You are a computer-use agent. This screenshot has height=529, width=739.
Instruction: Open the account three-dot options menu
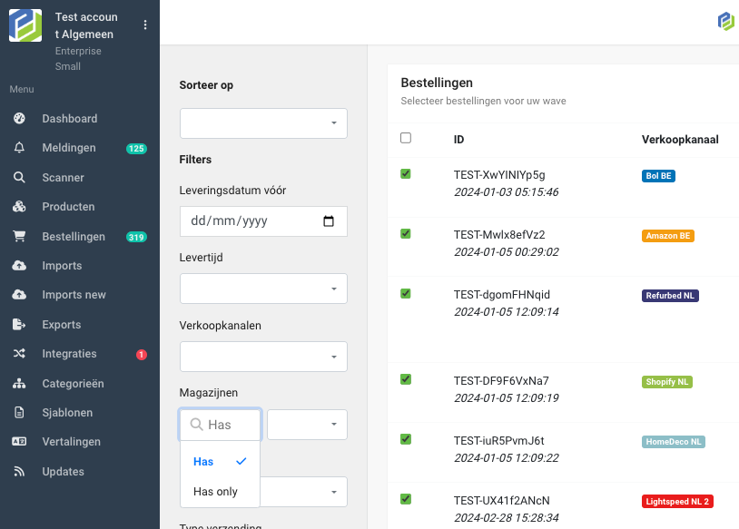coord(145,25)
